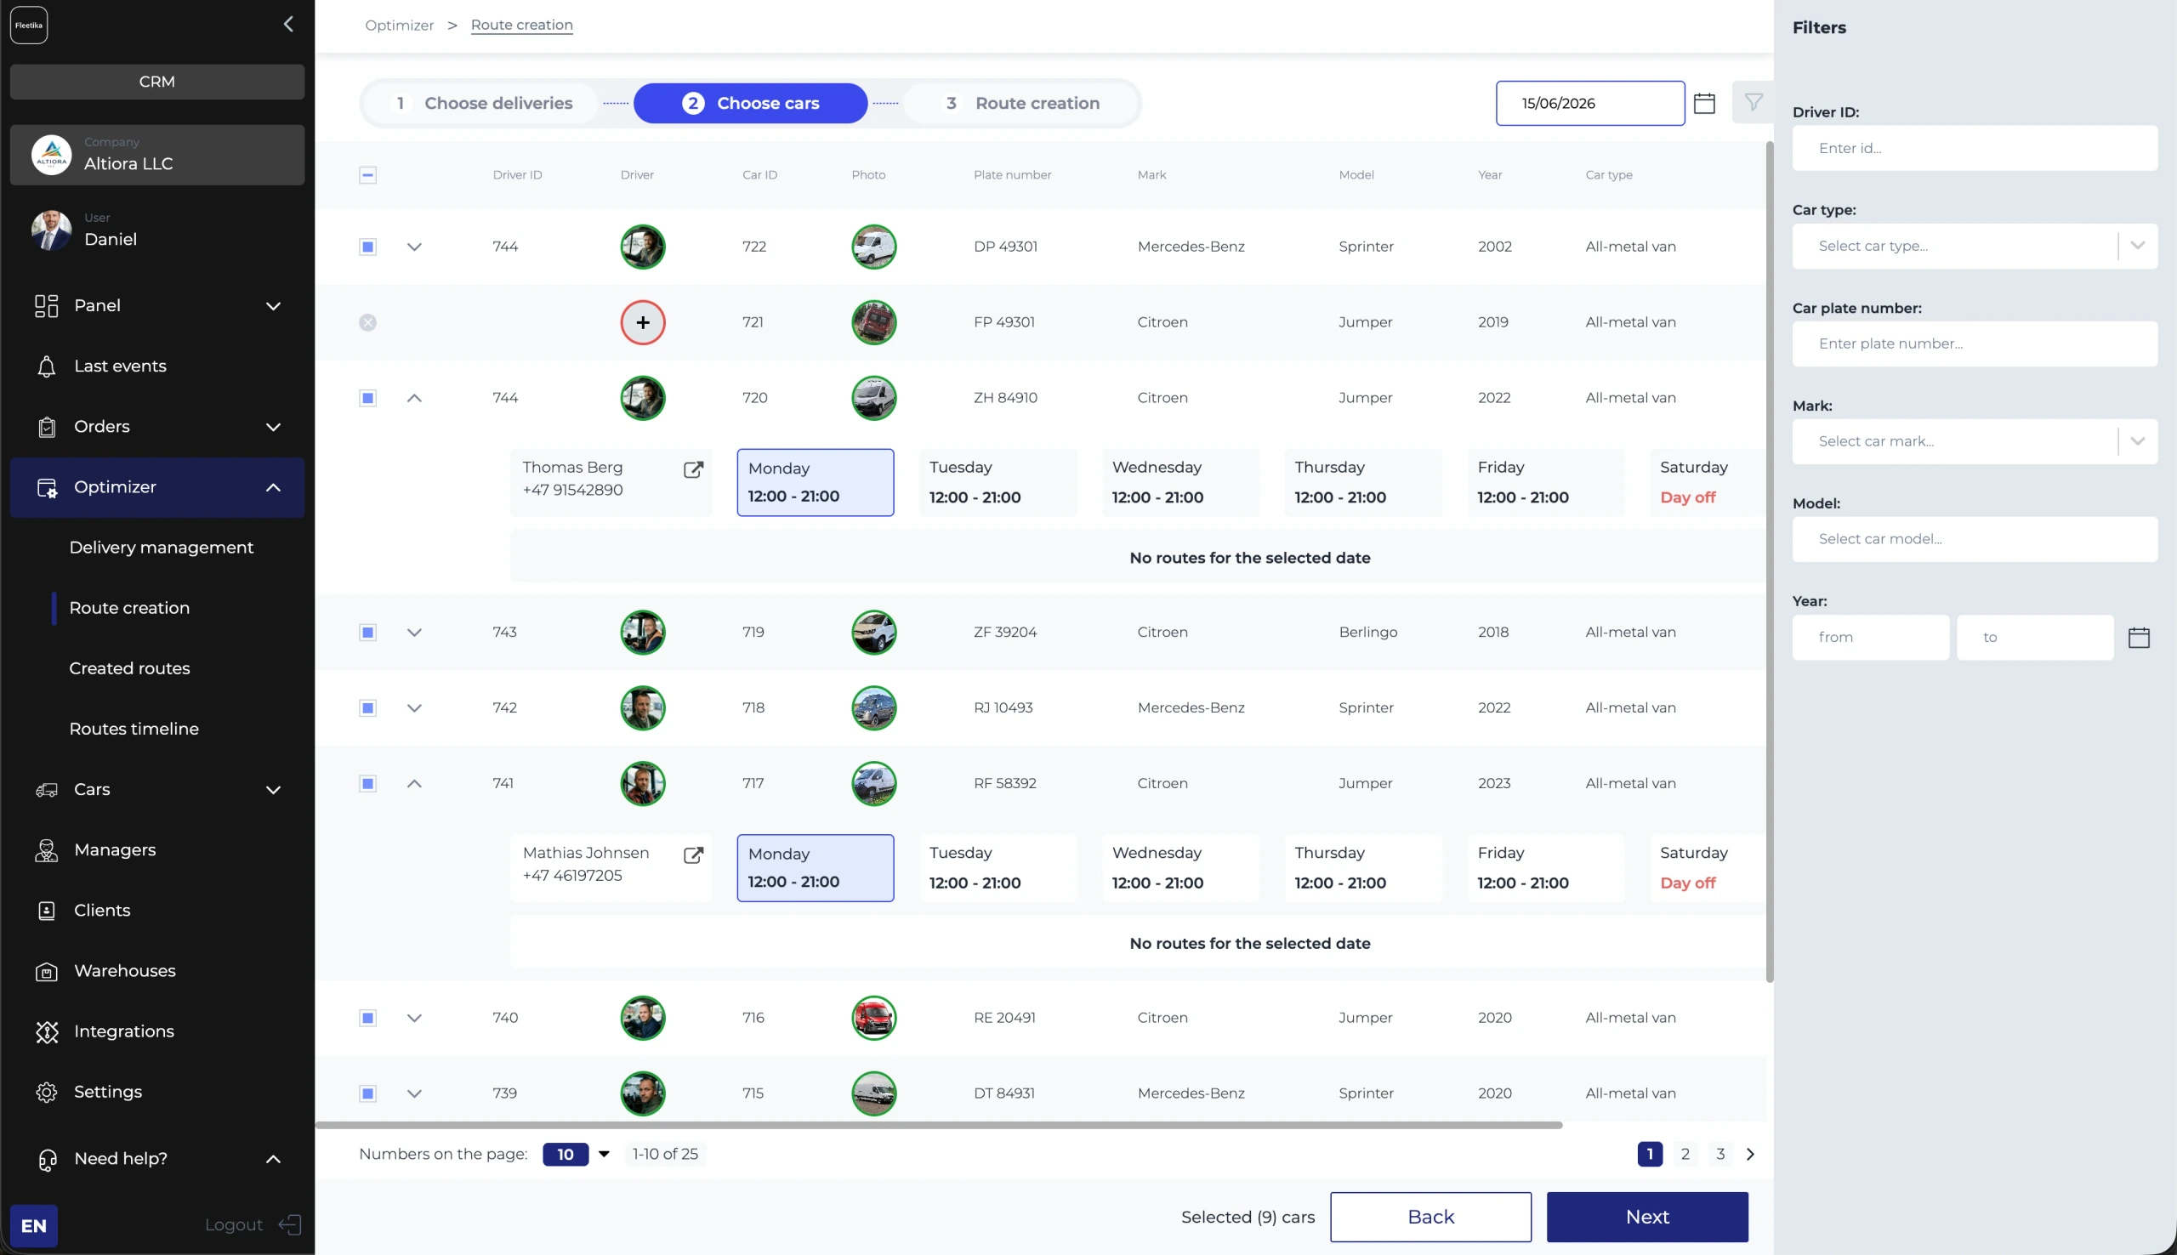The width and height of the screenshot is (2177, 1255).
Task: Remove the car 721 row with X icon
Action: point(368,322)
